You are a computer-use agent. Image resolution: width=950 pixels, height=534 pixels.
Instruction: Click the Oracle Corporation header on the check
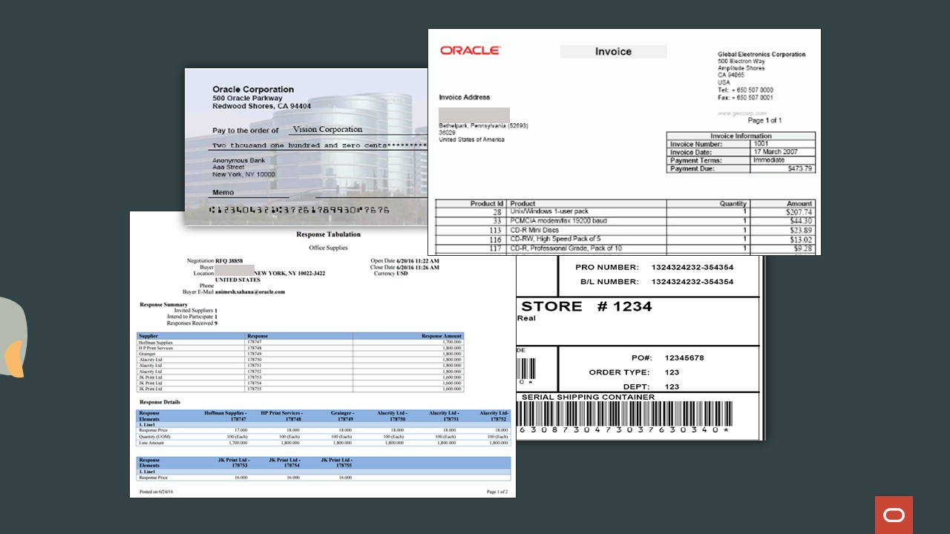(x=253, y=89)
